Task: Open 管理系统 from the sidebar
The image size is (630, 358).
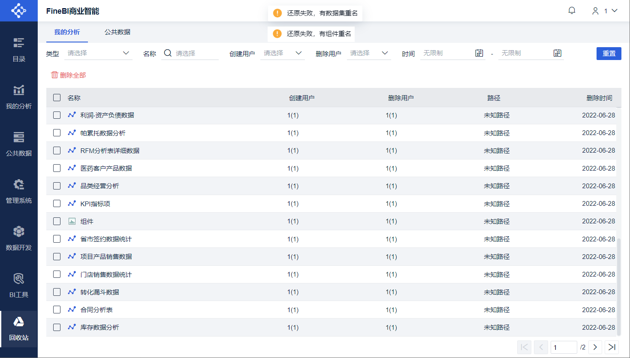Action: (19, 191)
